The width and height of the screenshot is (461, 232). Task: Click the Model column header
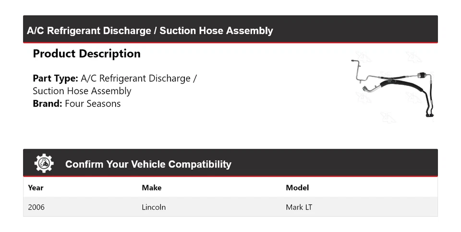pyautogui.click(x=297, y=188)
